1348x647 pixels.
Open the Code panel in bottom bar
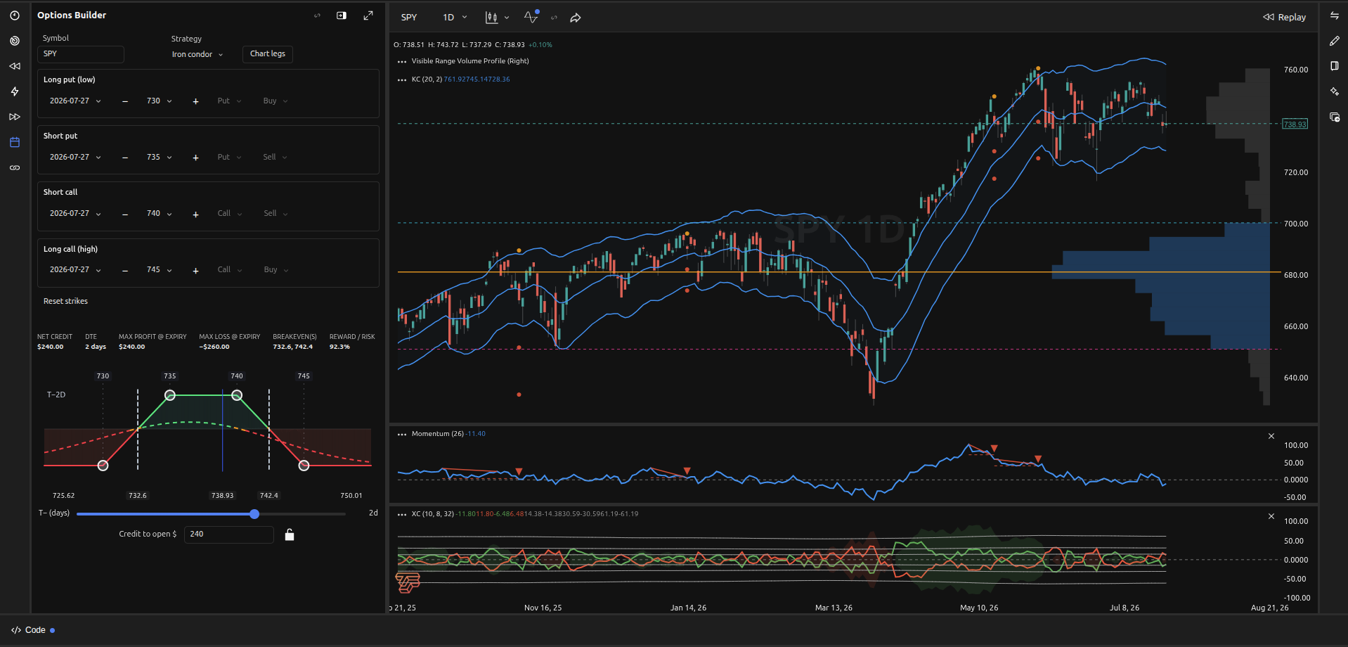33,630
